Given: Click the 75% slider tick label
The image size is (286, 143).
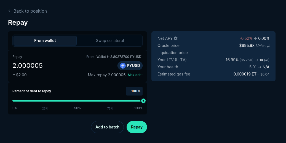Looking at the screenshot, I should (x=110, y=108).
